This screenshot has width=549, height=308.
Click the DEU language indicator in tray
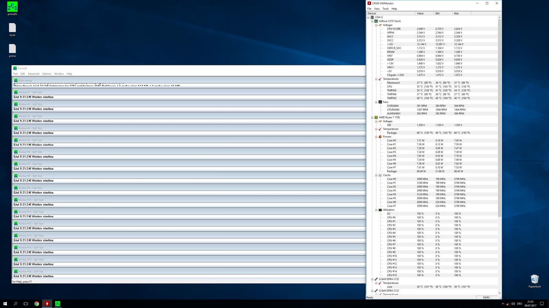pos(519,304)
